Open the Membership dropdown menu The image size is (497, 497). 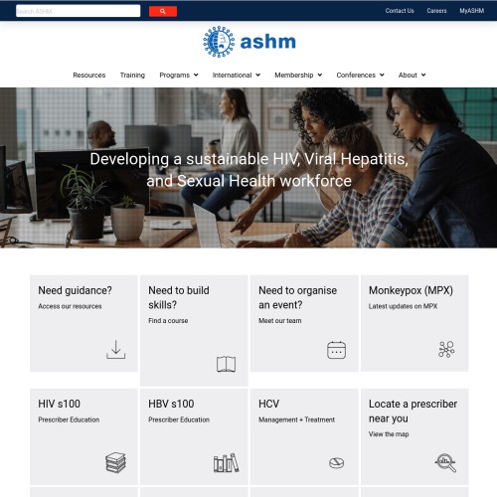(x=298, y=75)
